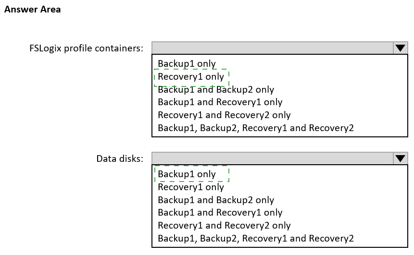Choose 'Recovery1 only' for Data disks
The height and width of the screenshot is (255, 414).
pyautogui.click(x=191, y=187)
